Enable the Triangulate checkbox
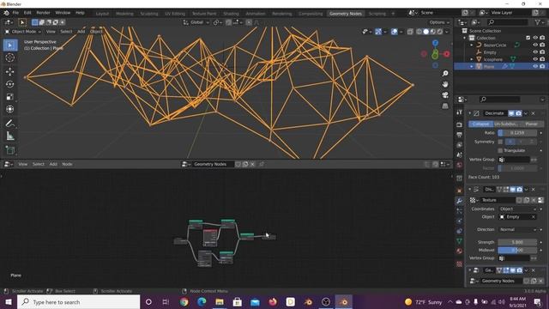 click(500, 151)
